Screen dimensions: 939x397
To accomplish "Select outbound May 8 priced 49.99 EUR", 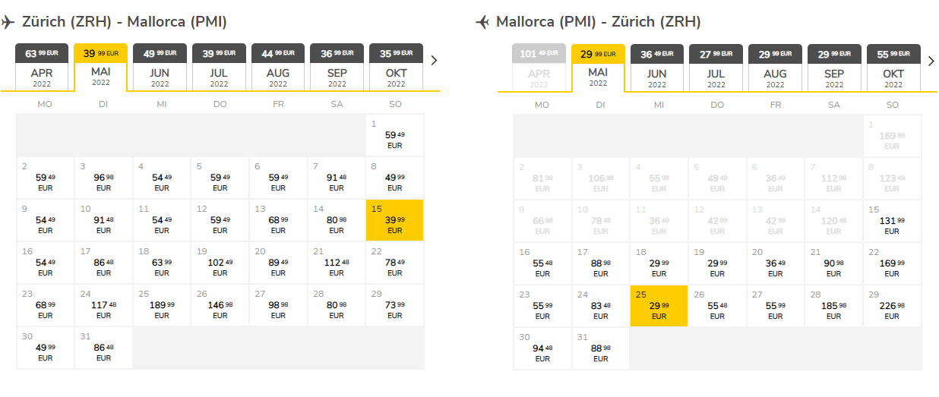I will pyautogui.click(x=394, y=178).
